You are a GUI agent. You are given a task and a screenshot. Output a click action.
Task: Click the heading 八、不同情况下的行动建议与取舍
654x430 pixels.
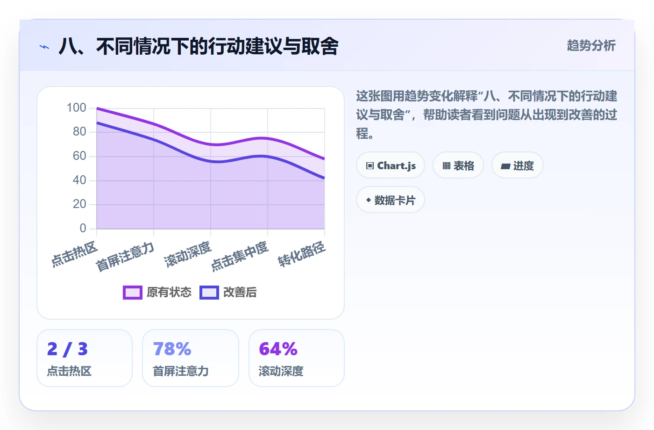tap(199, 46)
